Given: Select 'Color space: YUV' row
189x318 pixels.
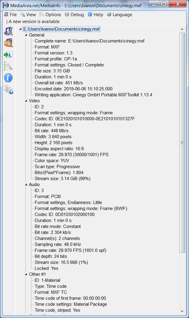Looking at the screenshot, I should [52, 161].
